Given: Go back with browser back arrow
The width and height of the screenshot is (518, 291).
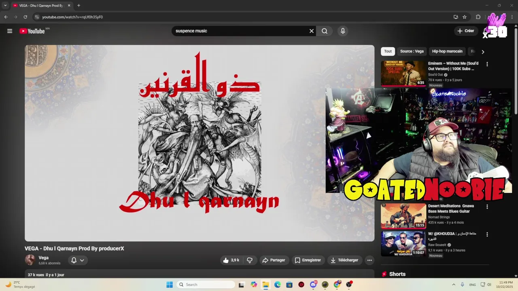Looking at the screenshot, I should point(6,17).
